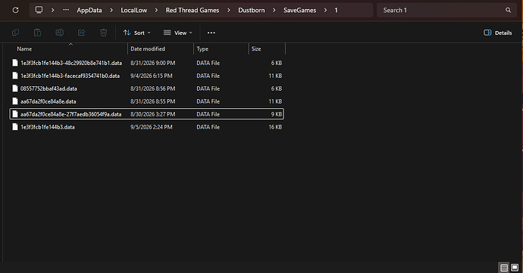
Task: Expand chevron after SaveGames breadcrumb
Action: (325, 11)
